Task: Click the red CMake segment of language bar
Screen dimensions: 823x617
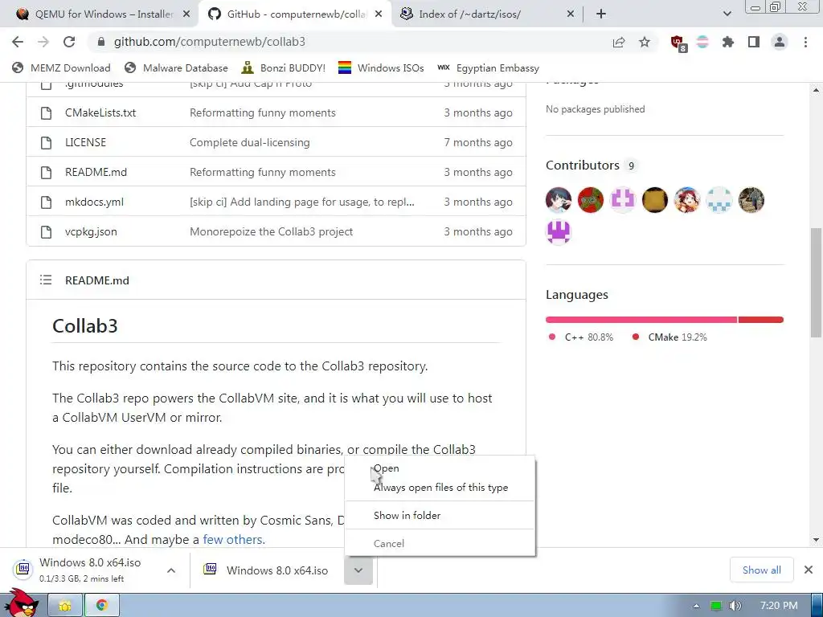Action: point(761,320)
